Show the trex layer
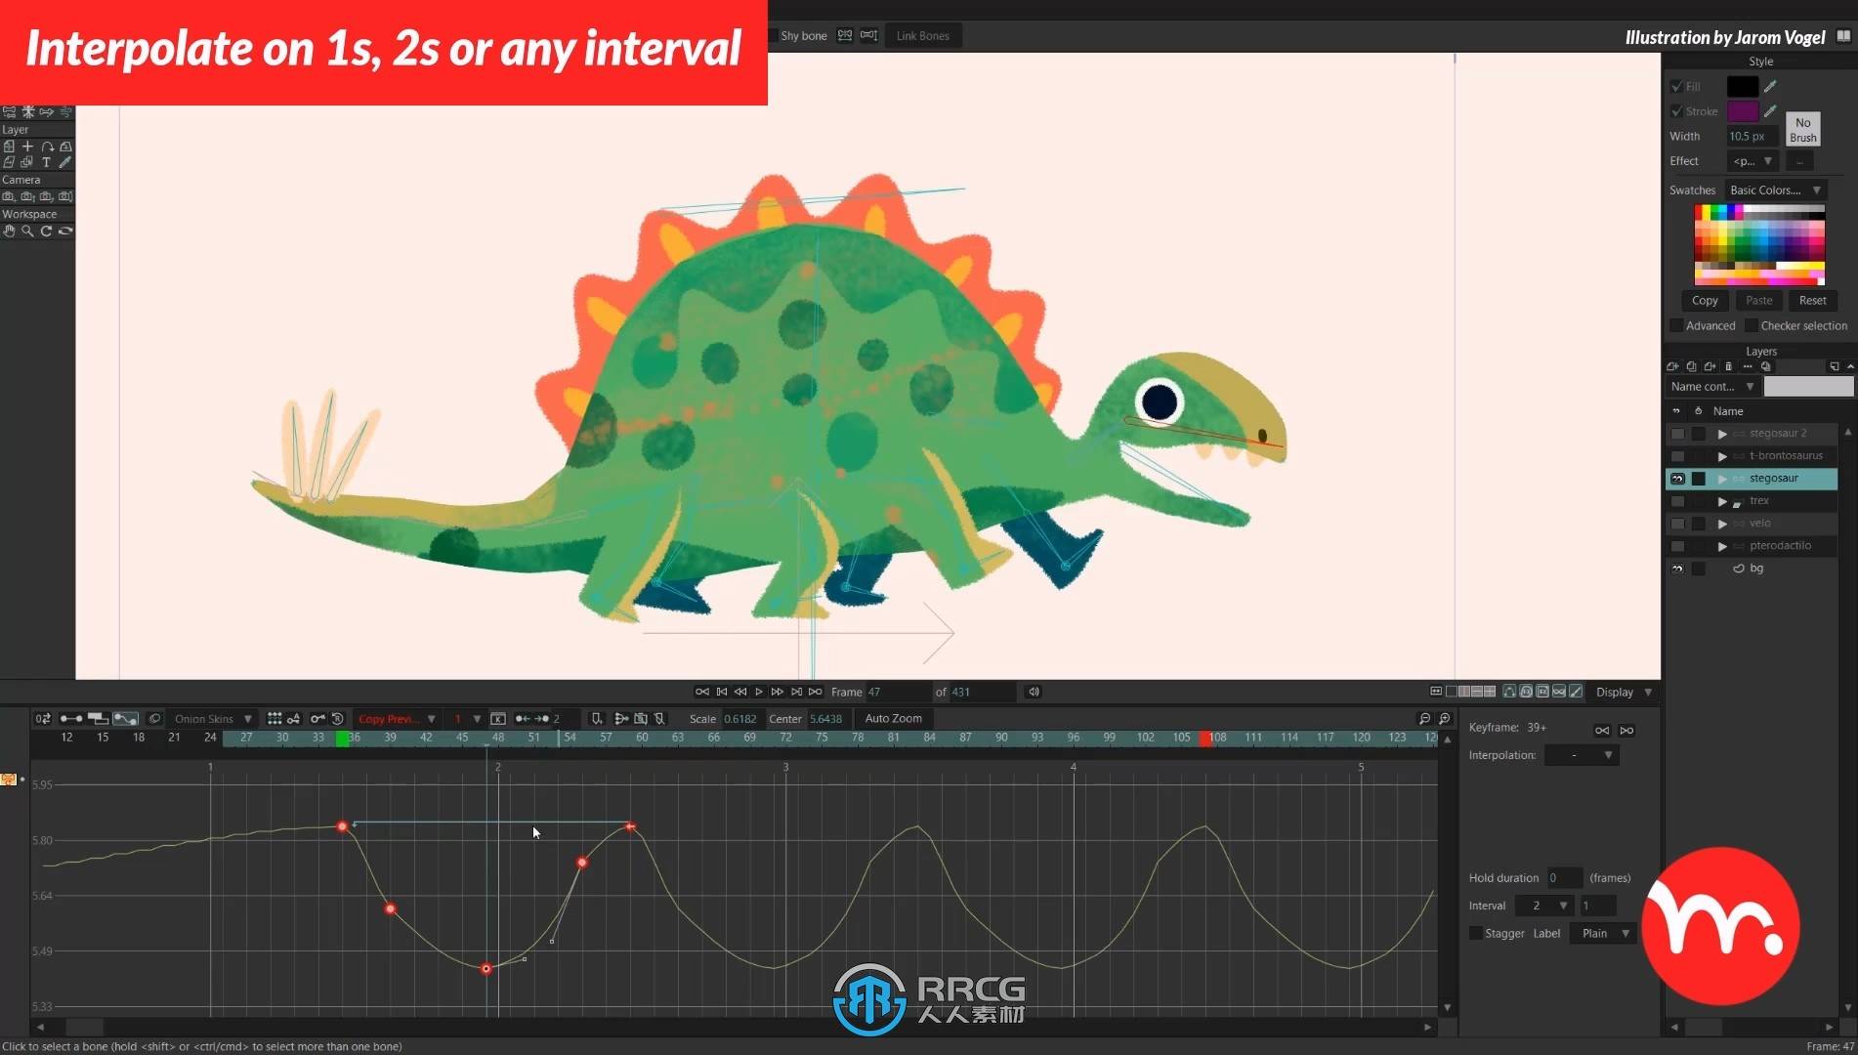Viewport: 1858px width, 1055px height. [x=1677, y=501]
